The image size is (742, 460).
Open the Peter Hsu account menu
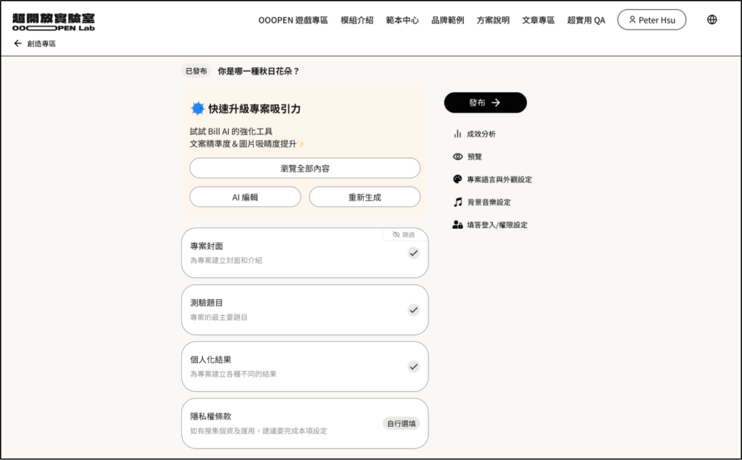(651, 20)
